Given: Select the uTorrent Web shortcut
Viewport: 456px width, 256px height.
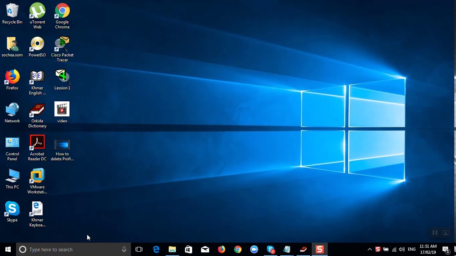Looking at the screenshot, I should tap(37, 16).
